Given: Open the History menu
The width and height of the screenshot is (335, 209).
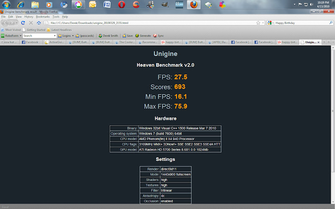Looking at the screenshot, I should click(28, 17).
